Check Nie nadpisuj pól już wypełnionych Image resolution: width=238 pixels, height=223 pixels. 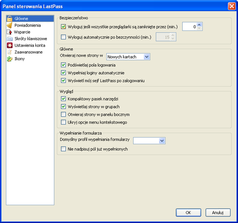[63, 149]
